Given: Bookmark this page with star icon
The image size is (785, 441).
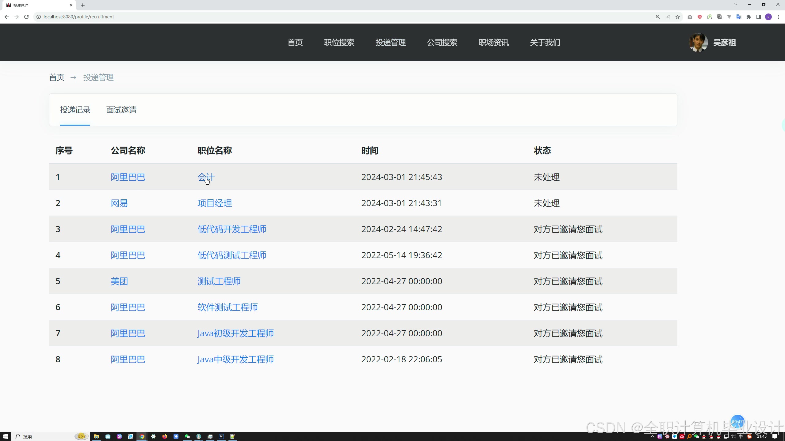Looking at the screenshot, I should point(678,17).
